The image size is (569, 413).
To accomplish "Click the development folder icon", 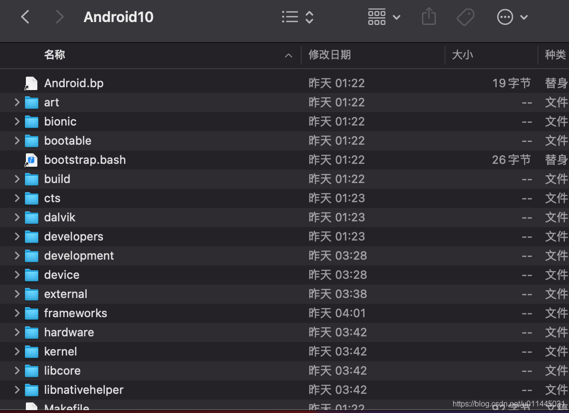I will [x=32, y=256].
